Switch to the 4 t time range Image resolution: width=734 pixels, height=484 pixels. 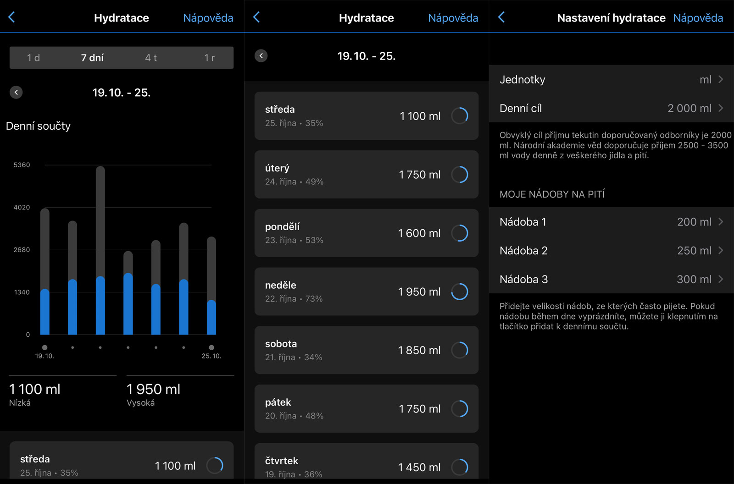click(151, 58)
